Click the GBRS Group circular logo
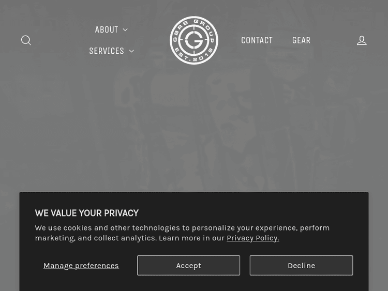The height and width of the screenshot is (291, 388). [x=194, y=40]
